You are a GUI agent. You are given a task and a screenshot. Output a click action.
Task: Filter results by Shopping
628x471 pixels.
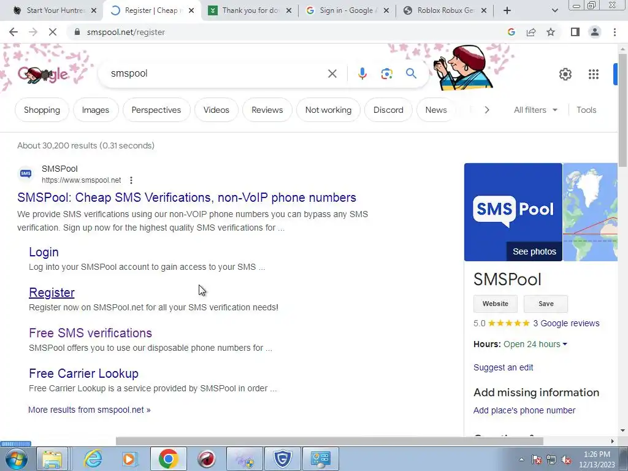coord(42,110)
